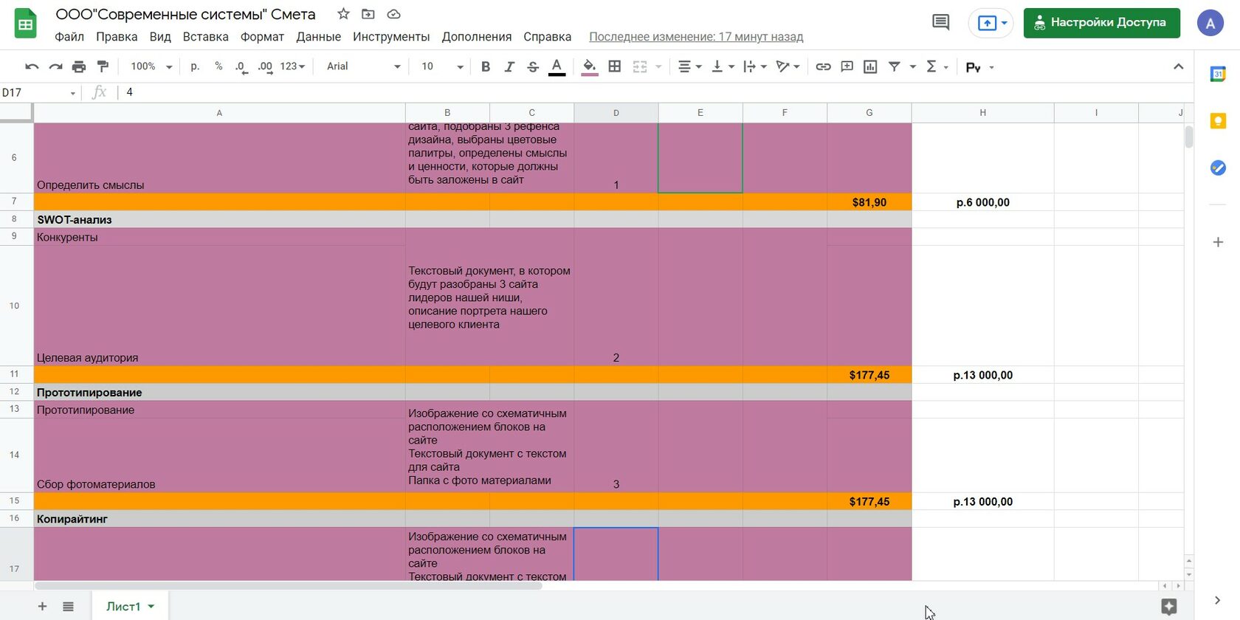Open the borders tool
Image resolution: width=1240 pixels, height=620 pixels.
tap(614, 66)
